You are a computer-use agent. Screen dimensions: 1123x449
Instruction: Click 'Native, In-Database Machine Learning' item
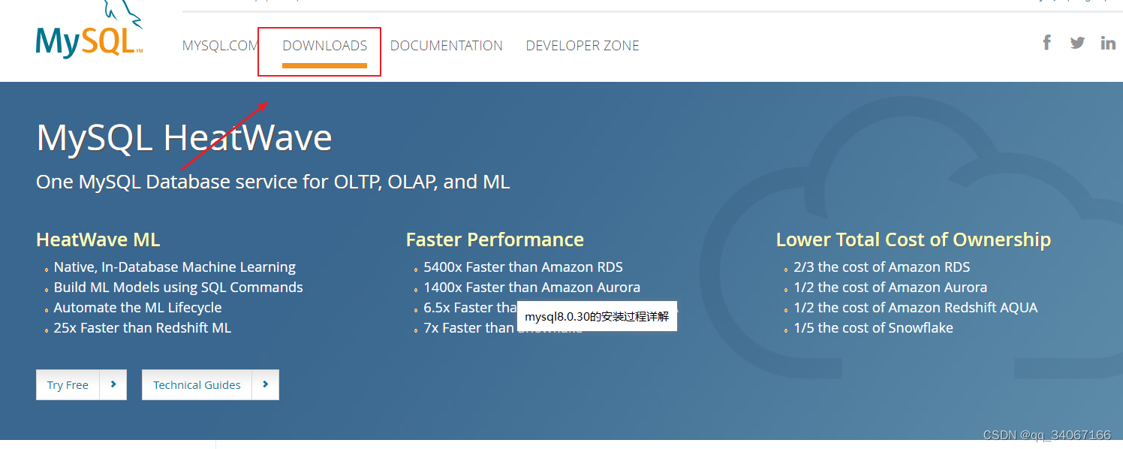click(175, 267)
